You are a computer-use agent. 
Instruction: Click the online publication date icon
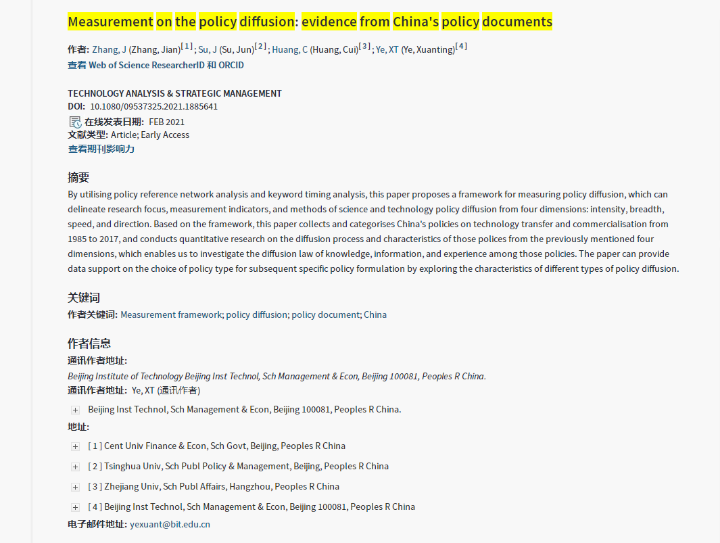pos(75,122)
